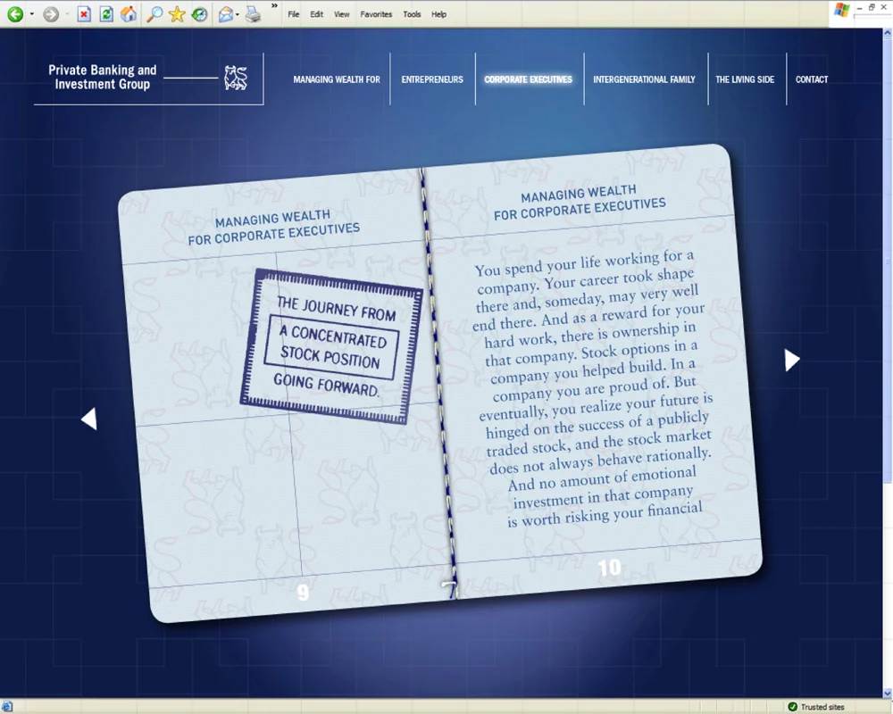
Task: Go to Intergenerational Family section
Action: coord(644,79)
